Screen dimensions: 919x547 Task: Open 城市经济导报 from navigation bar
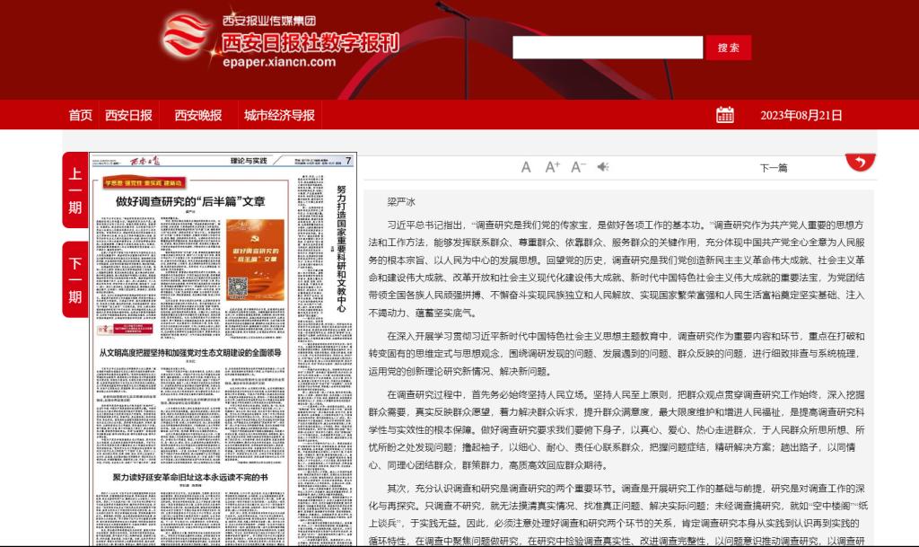click(279, 115)
